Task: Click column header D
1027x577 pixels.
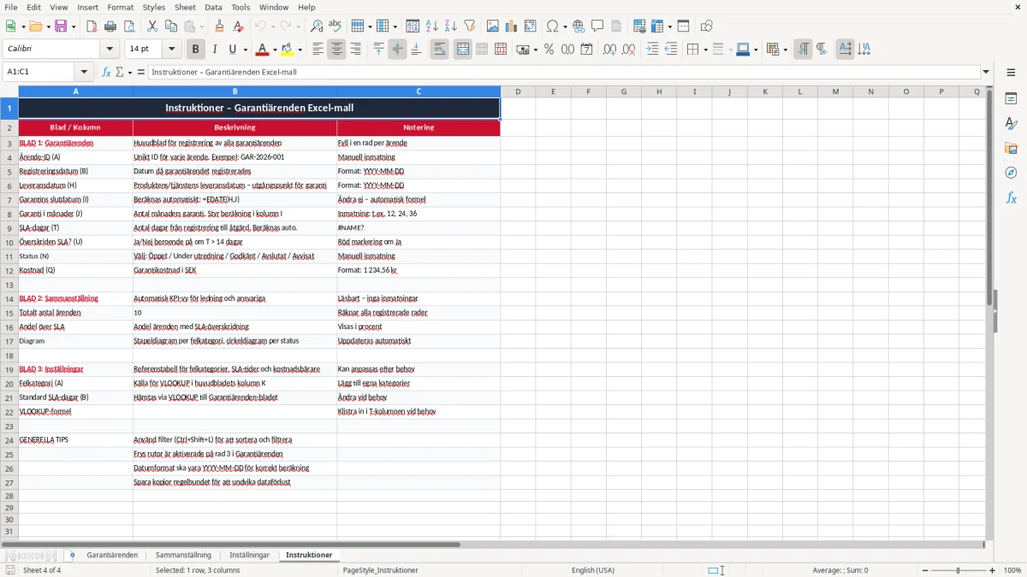Action: [x=518, y=91]
